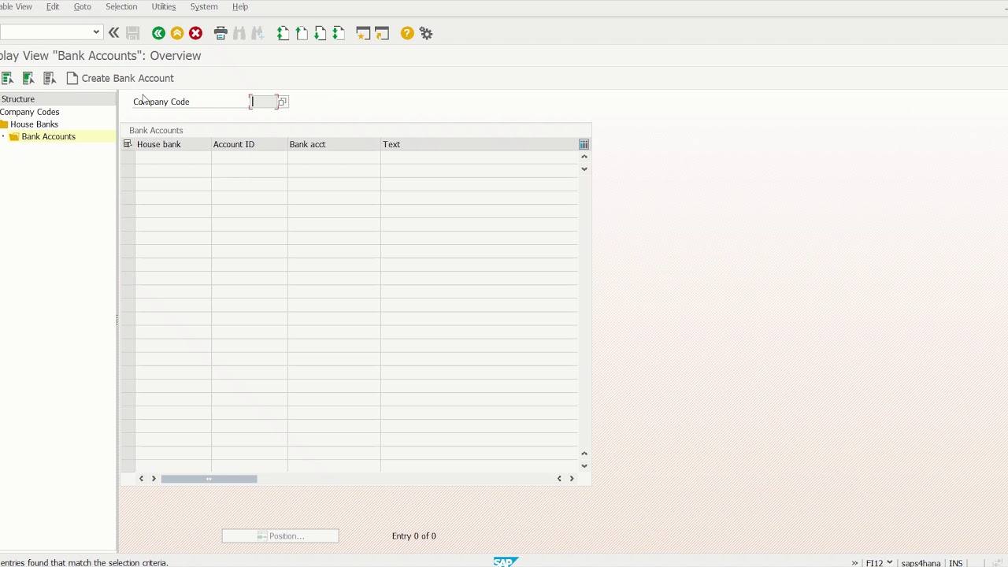Click the yellow Exit icon

point(177,33)
